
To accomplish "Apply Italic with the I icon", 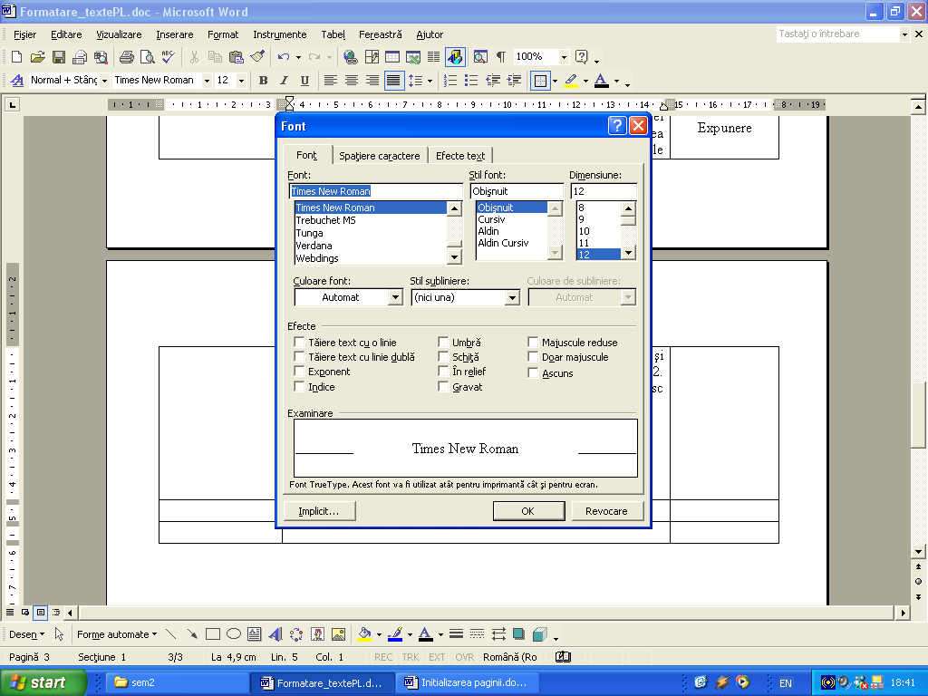I will 284,81.
